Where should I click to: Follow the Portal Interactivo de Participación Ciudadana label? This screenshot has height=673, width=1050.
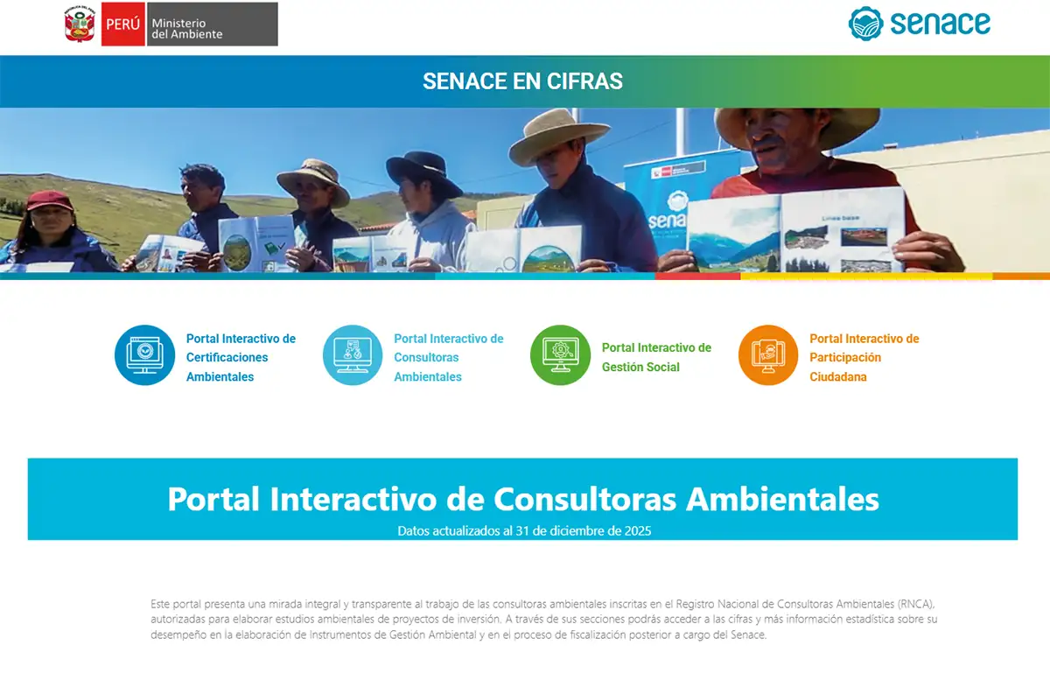point(864,357)
